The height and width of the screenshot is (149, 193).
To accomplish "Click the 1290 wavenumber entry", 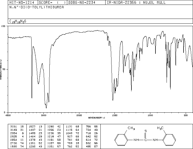I will 32,147.
